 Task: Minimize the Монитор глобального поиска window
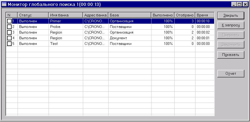click(234, 5)
